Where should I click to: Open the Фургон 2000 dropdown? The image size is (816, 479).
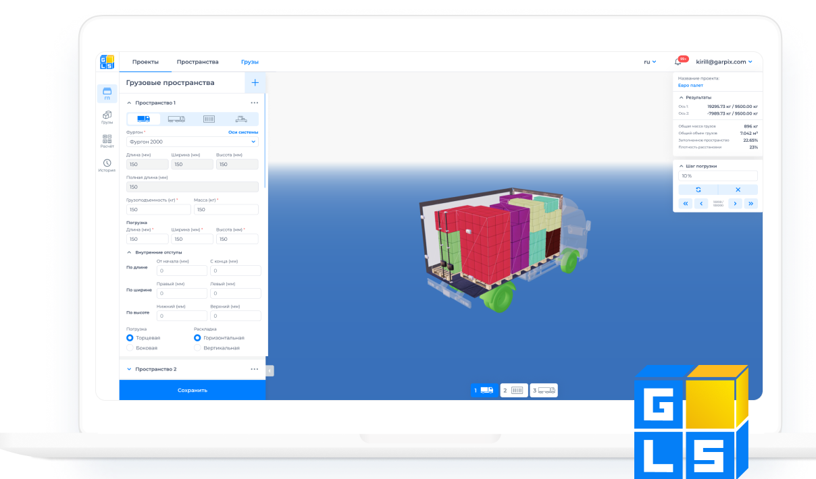[x=192, y=142]
